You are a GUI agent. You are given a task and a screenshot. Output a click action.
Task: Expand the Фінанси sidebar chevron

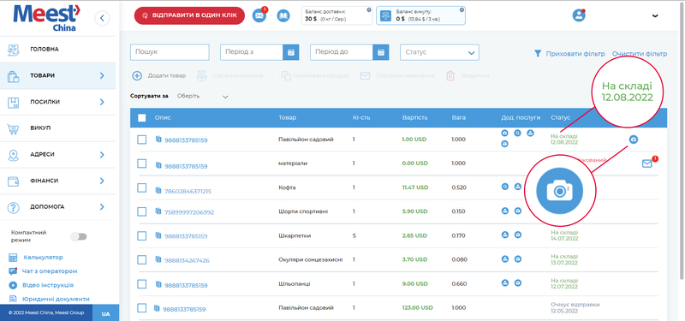click(102, 181)
